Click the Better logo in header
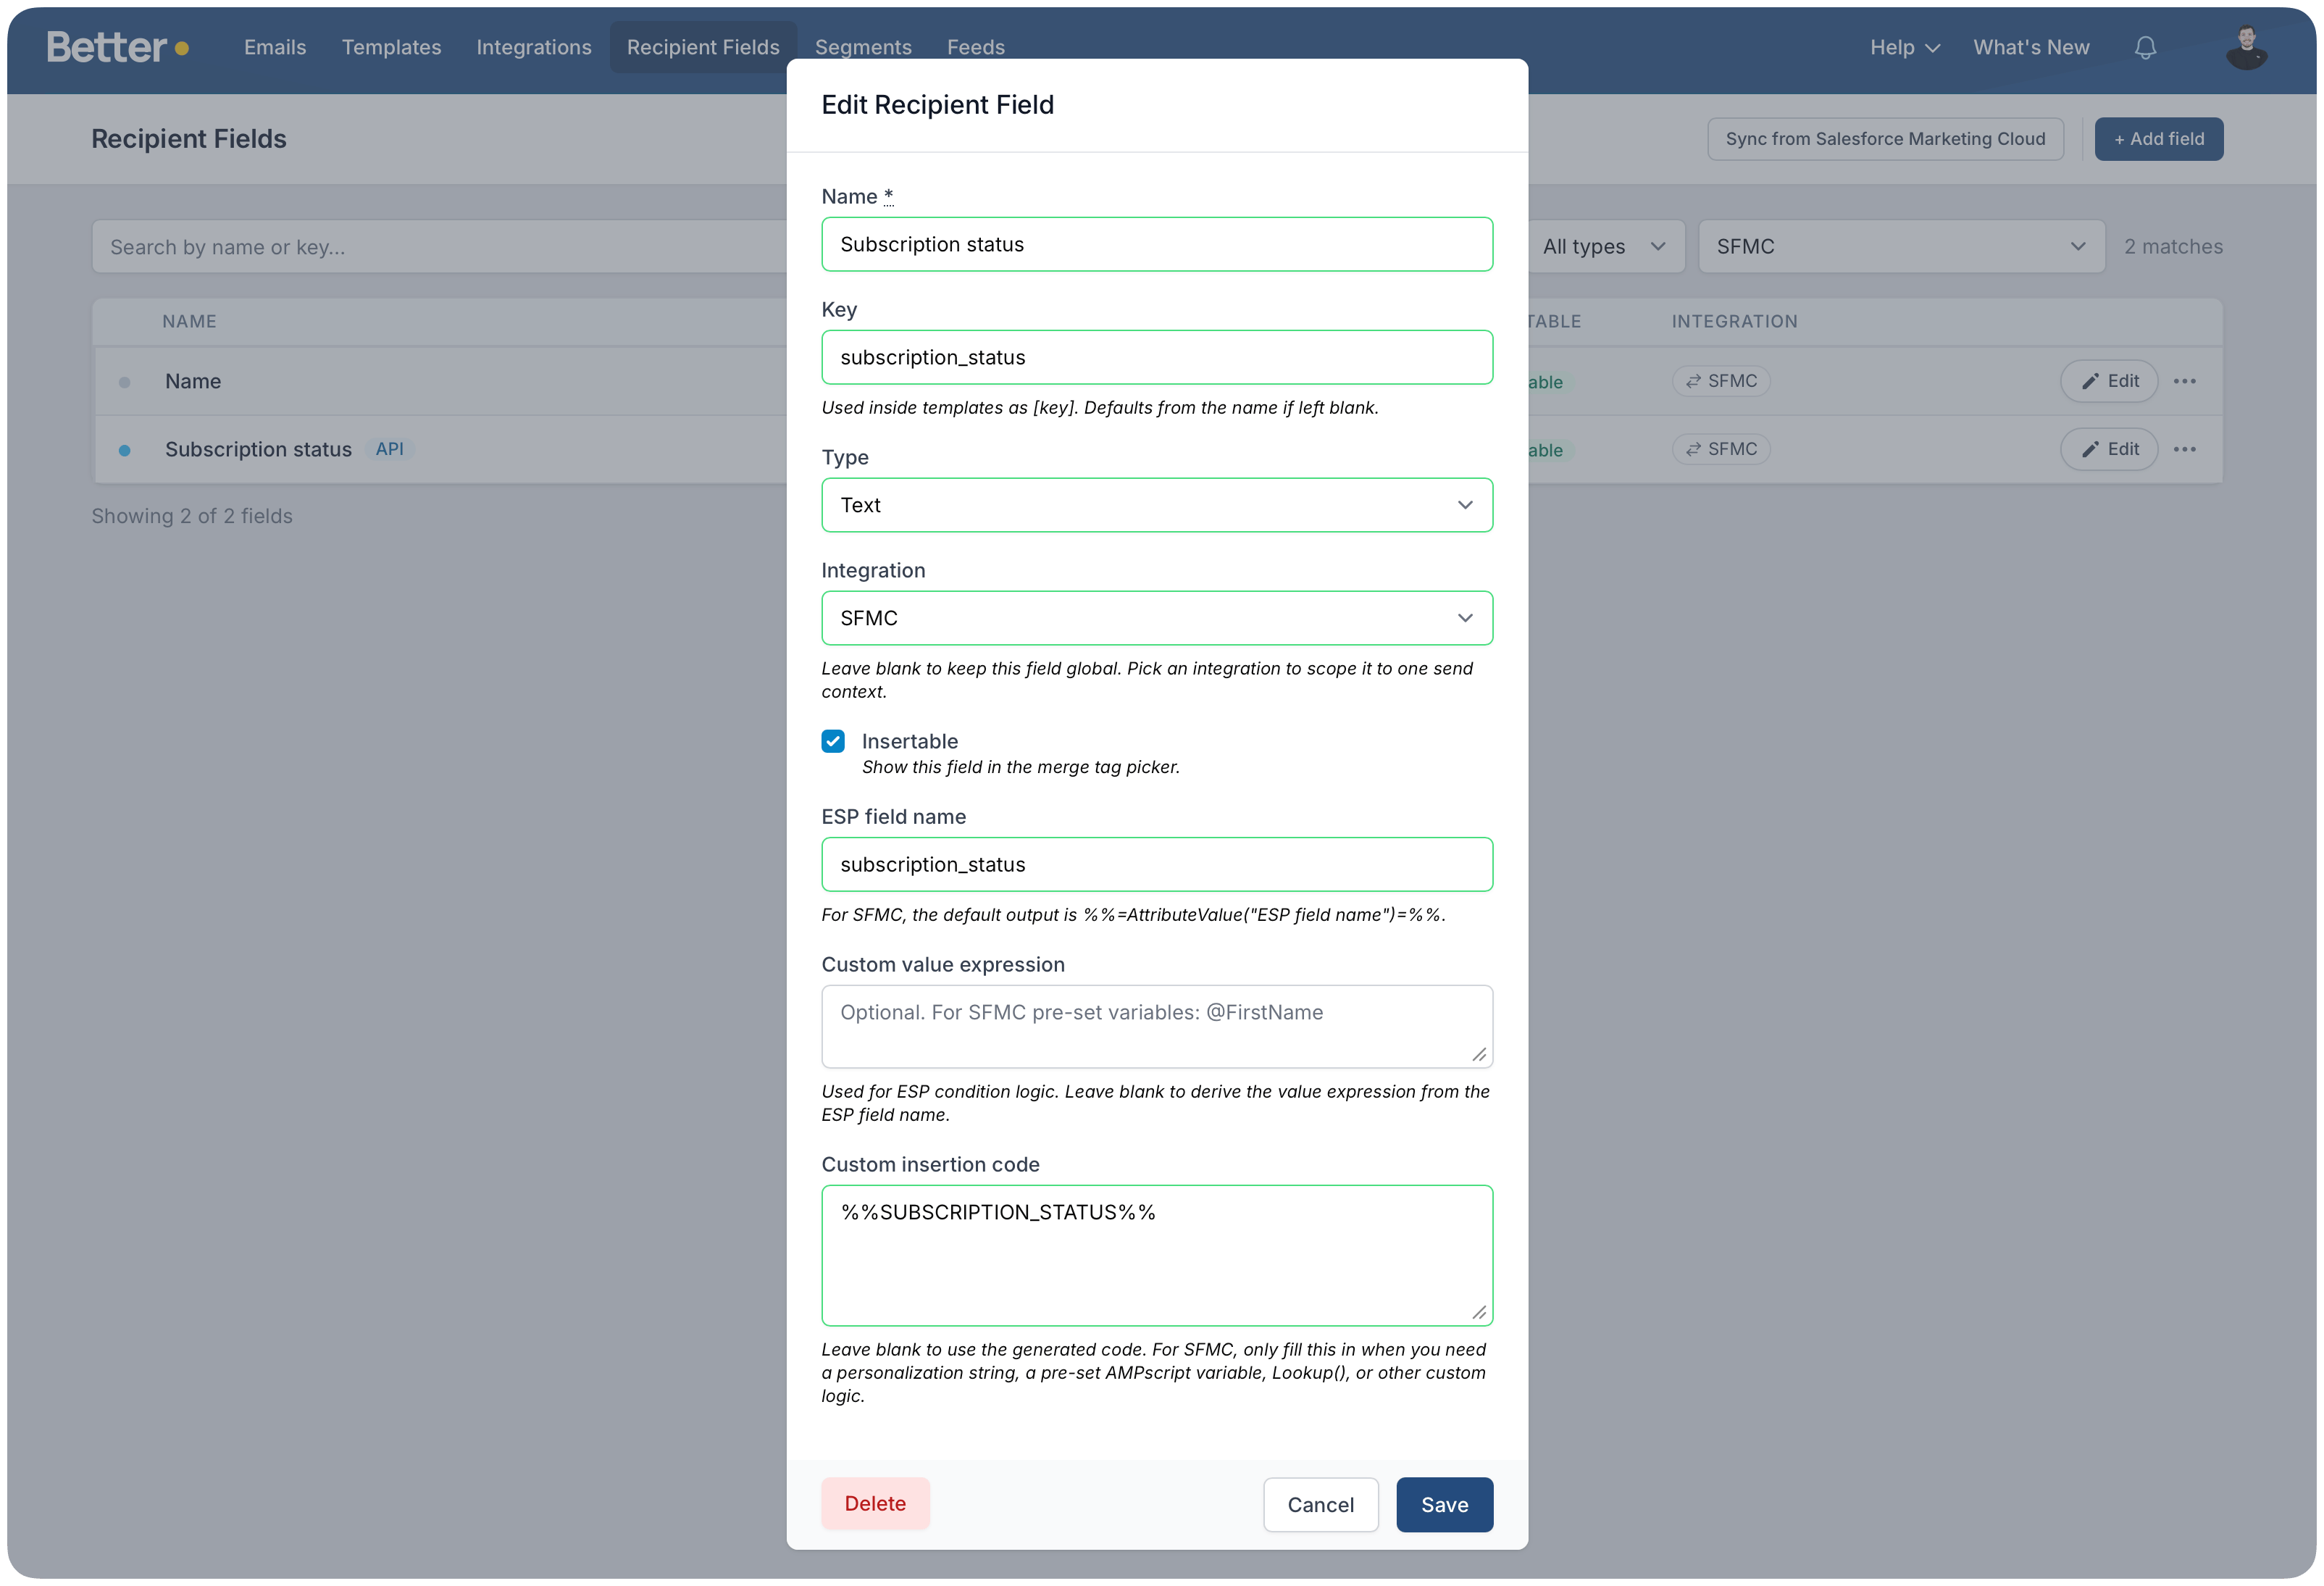The height and width of the screenshot is (1586, 2324). 117,47
